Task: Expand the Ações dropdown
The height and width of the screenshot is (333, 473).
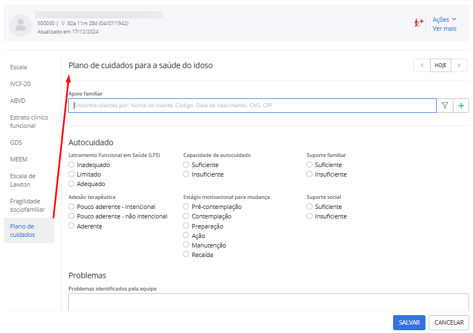Action: (444, 20)
